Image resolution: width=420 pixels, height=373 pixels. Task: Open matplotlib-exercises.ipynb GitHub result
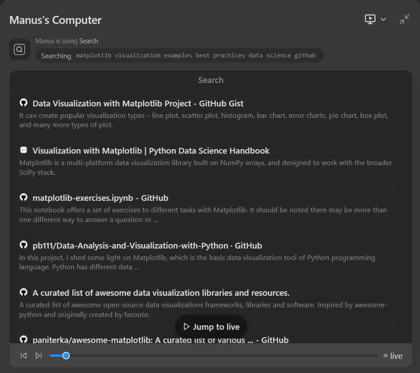click(100, 198)
